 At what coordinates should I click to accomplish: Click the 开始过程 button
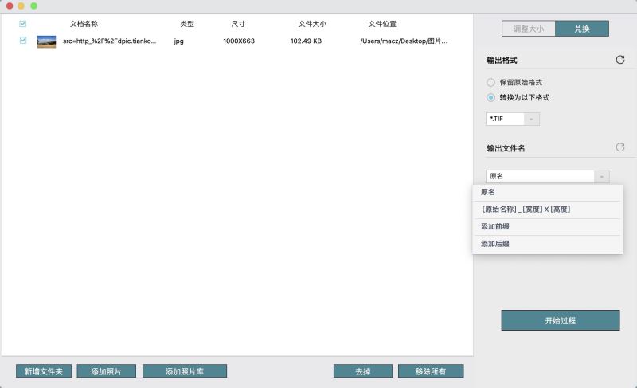point(561,320)
